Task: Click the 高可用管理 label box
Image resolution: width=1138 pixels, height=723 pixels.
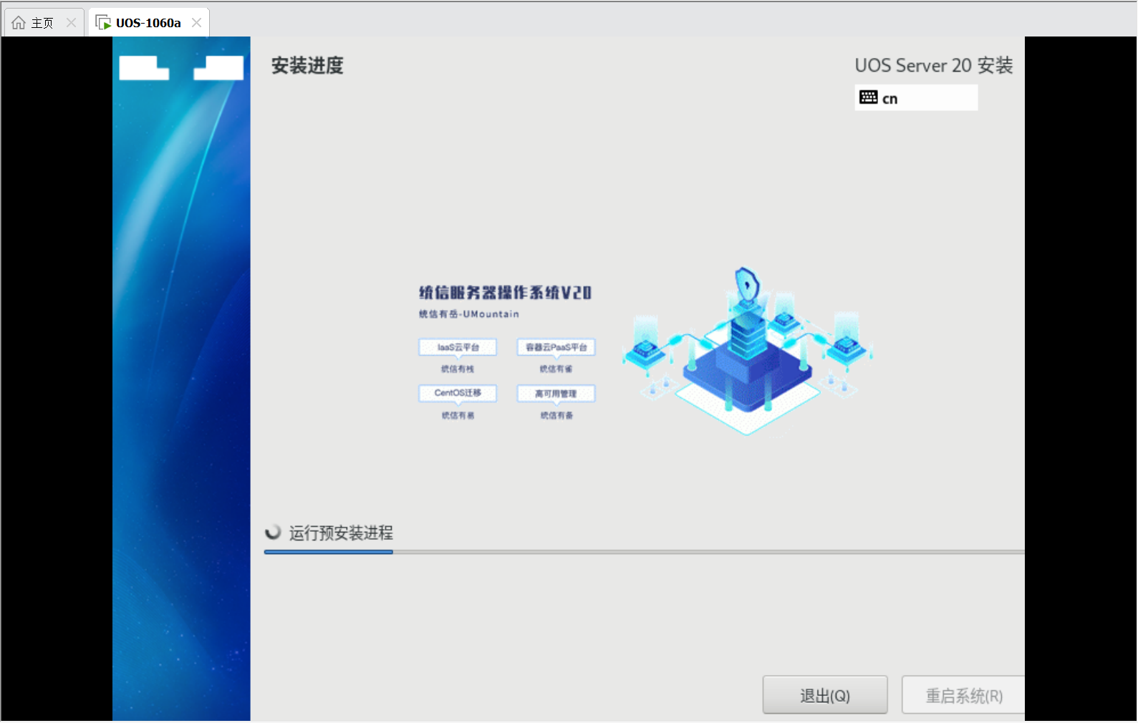Action: (x=556, y=394)
